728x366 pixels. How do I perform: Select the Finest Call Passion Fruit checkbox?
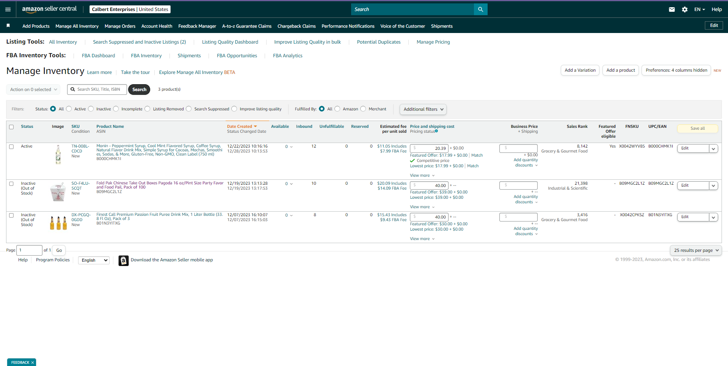click(11, 215)
